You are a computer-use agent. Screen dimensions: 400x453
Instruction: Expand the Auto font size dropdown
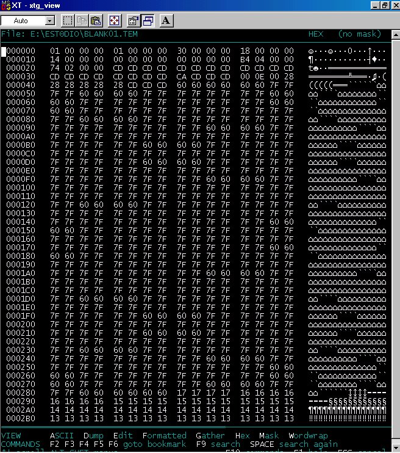point(50,21)
